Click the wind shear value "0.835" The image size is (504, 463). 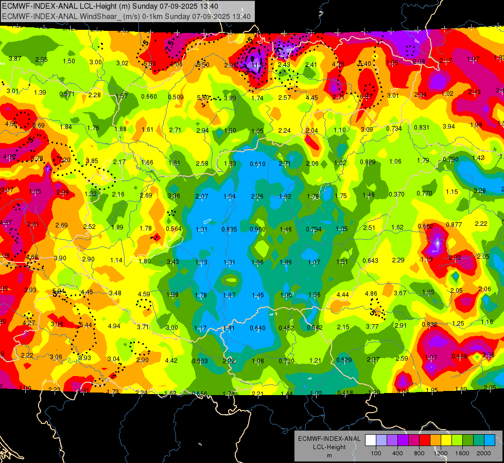pos(230,229)
